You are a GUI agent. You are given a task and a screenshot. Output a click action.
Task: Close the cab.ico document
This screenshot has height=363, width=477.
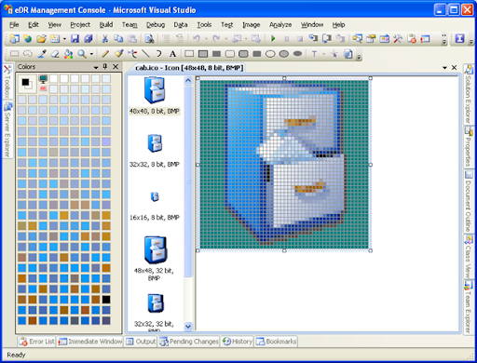[454, 67]
